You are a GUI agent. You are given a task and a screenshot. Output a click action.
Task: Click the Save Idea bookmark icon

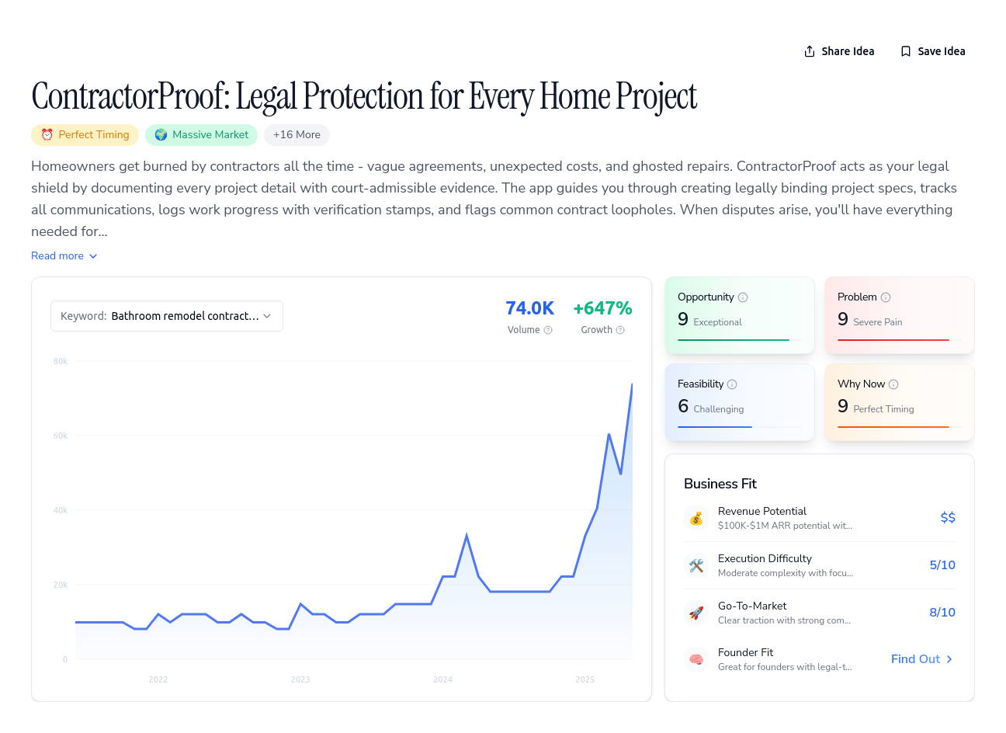(906, 51)
